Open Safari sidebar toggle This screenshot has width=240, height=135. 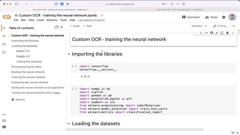[16, 4]
